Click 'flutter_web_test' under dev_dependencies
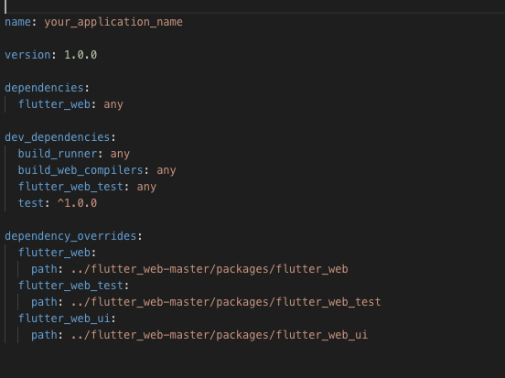Viewport: 505px width, 378px height. tap(70, 187)
